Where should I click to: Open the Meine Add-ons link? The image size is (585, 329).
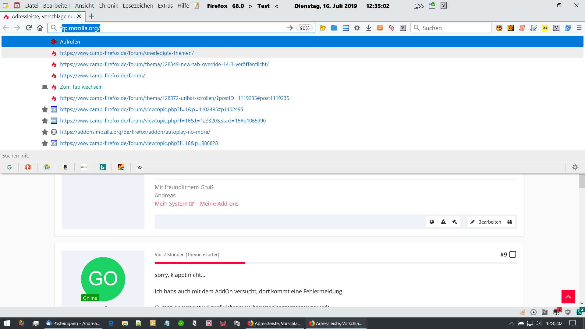219,204
